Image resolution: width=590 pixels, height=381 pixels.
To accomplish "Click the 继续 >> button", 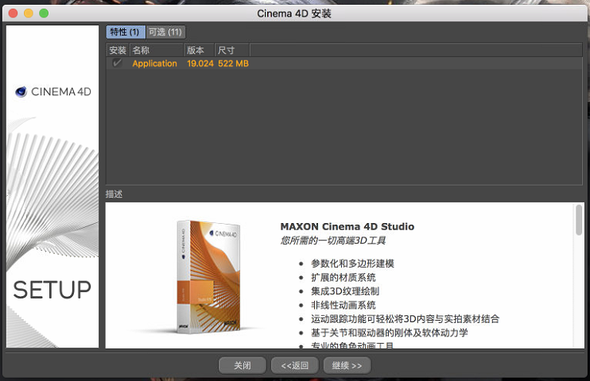I will (x=347, y=365).
